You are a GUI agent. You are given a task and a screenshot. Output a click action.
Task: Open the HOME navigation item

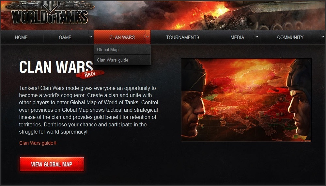click(21, 37)
